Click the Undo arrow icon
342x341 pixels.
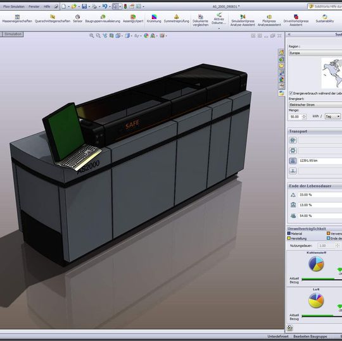coord(105,6)
